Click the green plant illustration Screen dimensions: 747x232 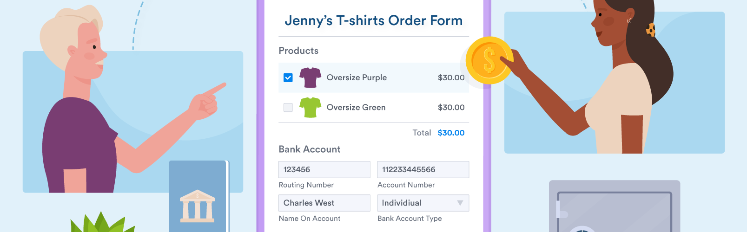[x=101, y=224]
